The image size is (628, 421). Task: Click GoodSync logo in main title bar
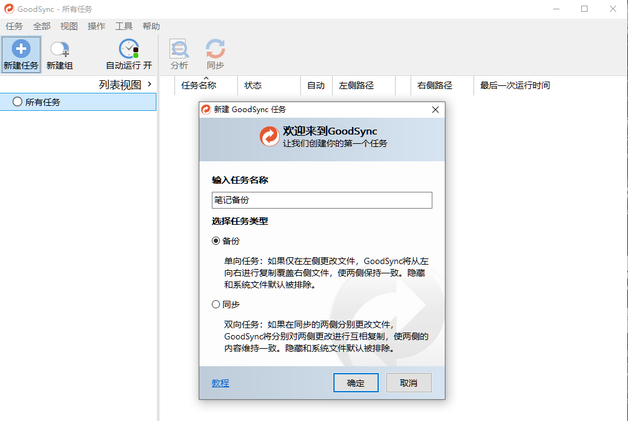coord(9,9)
